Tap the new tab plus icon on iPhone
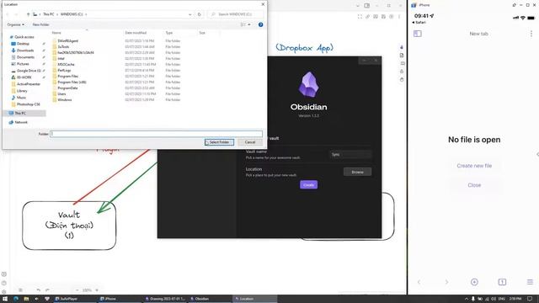539x303 pixels. pos(474,282)
